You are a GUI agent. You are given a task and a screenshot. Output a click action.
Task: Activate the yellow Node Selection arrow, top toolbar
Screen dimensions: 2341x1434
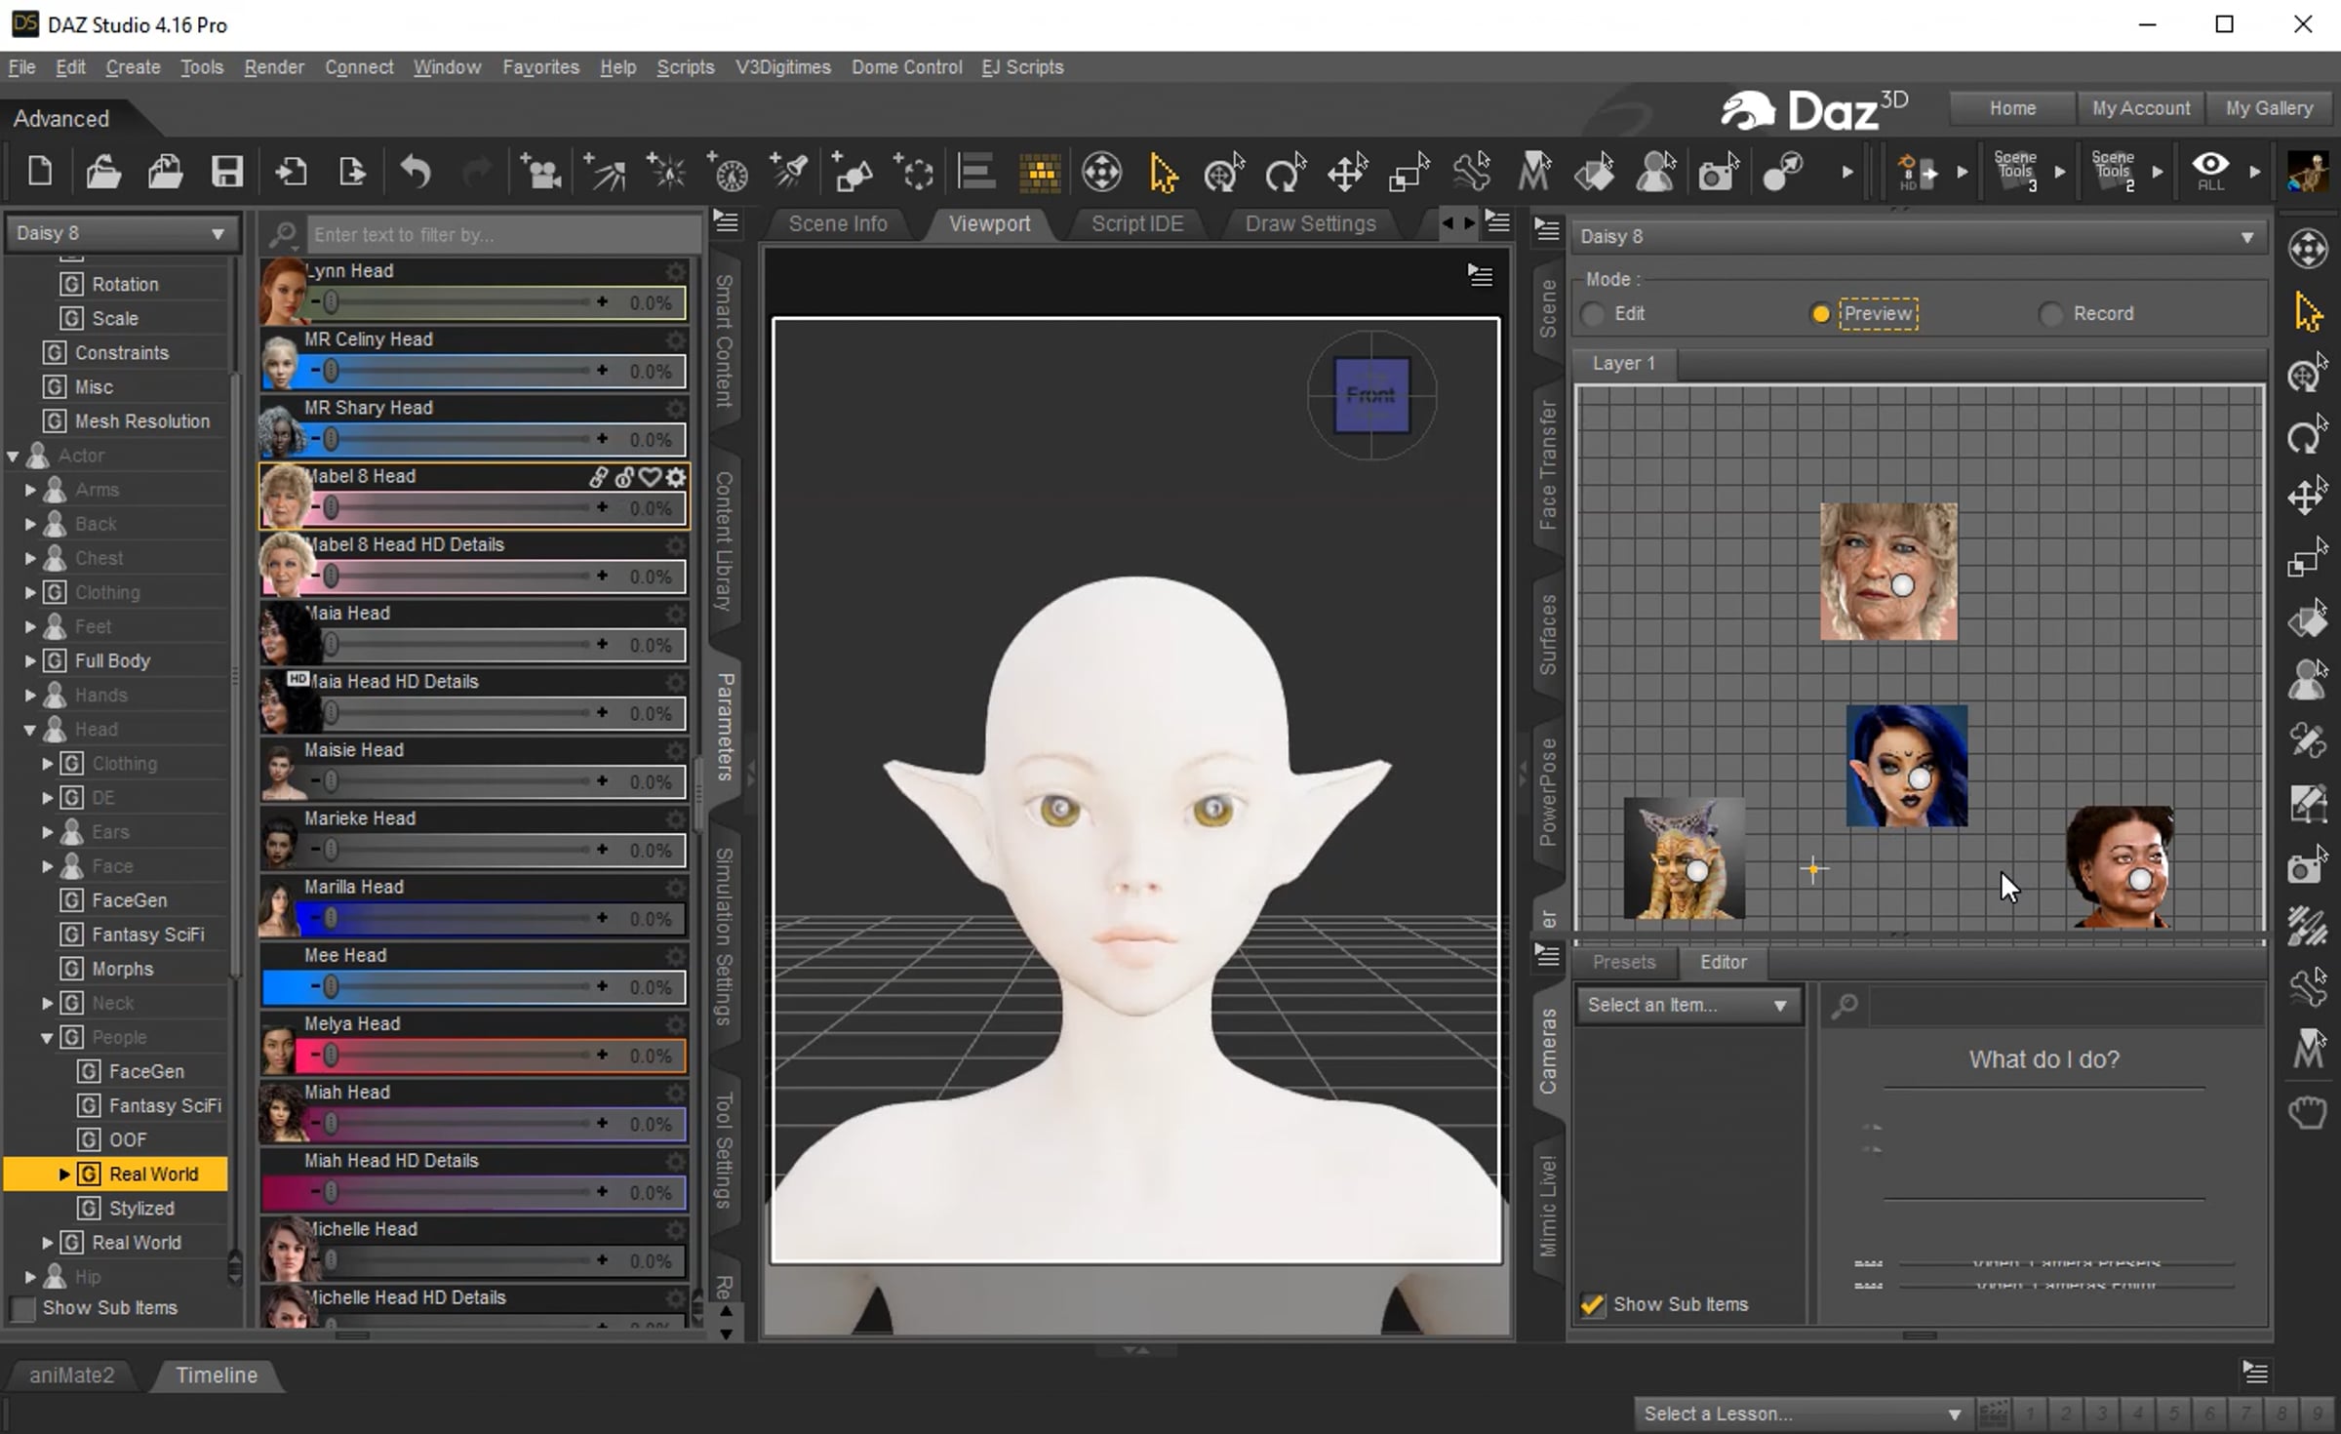1163,173
